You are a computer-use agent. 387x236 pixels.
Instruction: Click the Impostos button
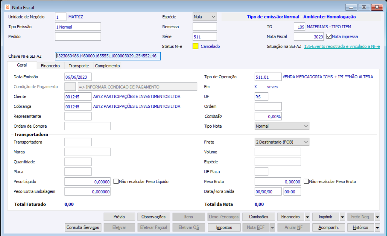(x=224, y=227)
